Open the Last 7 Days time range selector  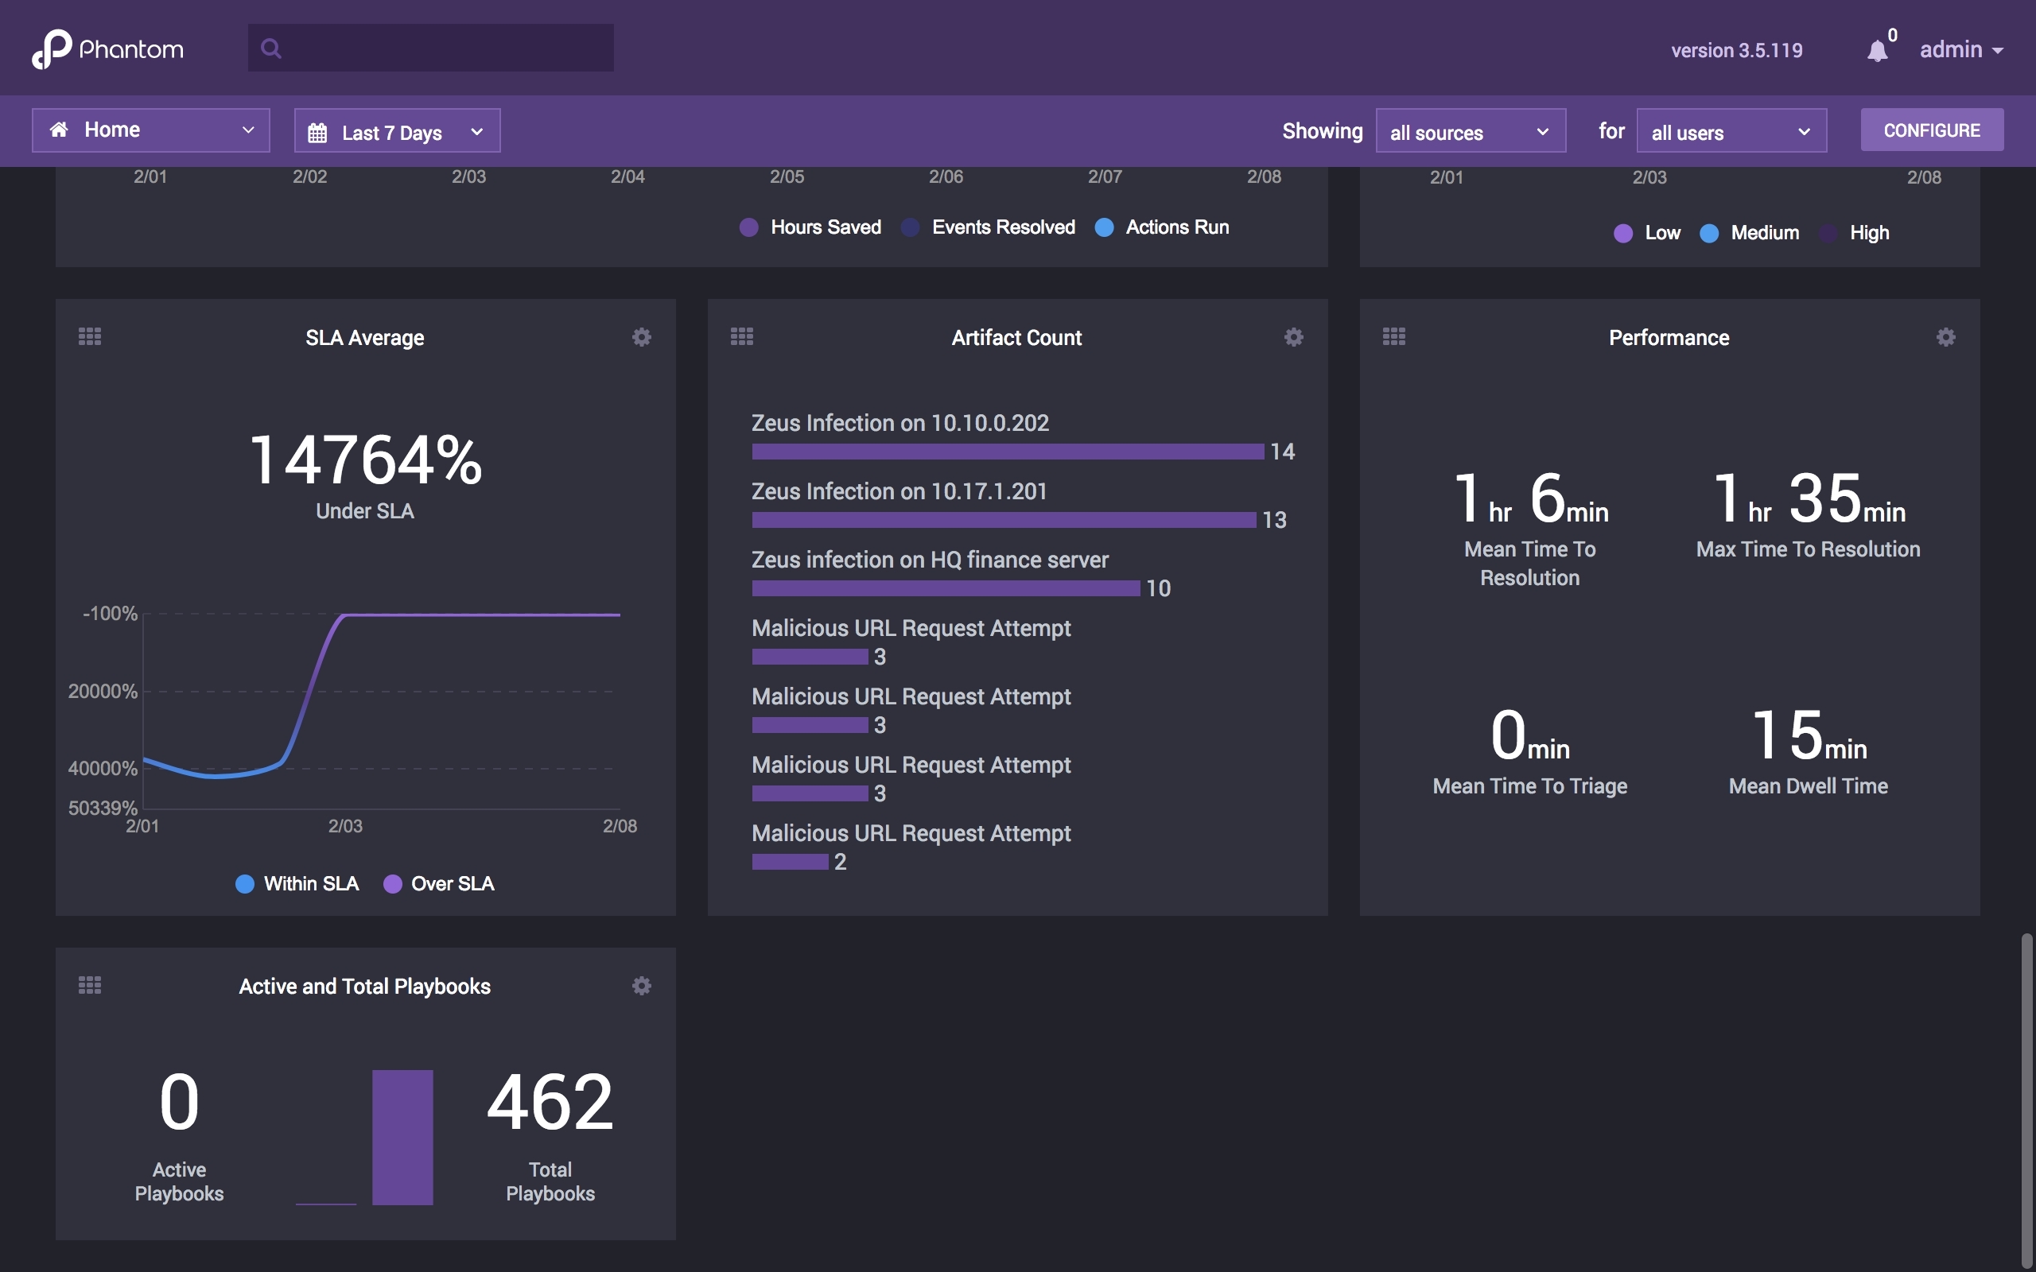click(397, 130)
